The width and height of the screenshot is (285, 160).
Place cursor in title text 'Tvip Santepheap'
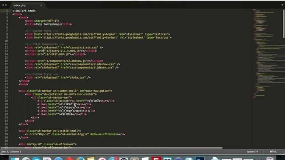coord(48,24)
